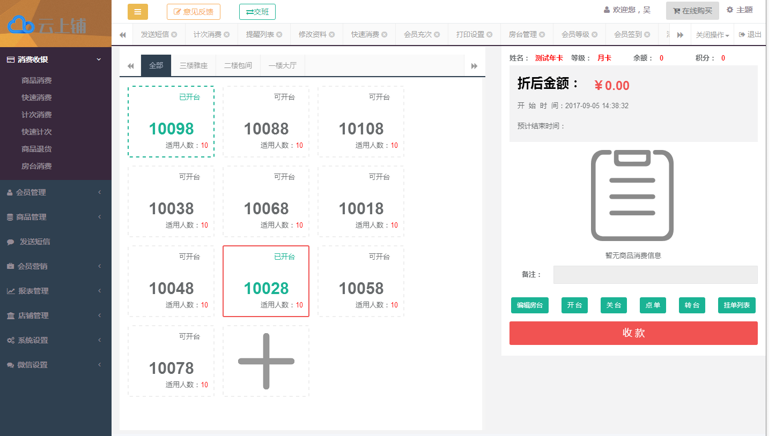Select room card 10038

click(171, 201)
